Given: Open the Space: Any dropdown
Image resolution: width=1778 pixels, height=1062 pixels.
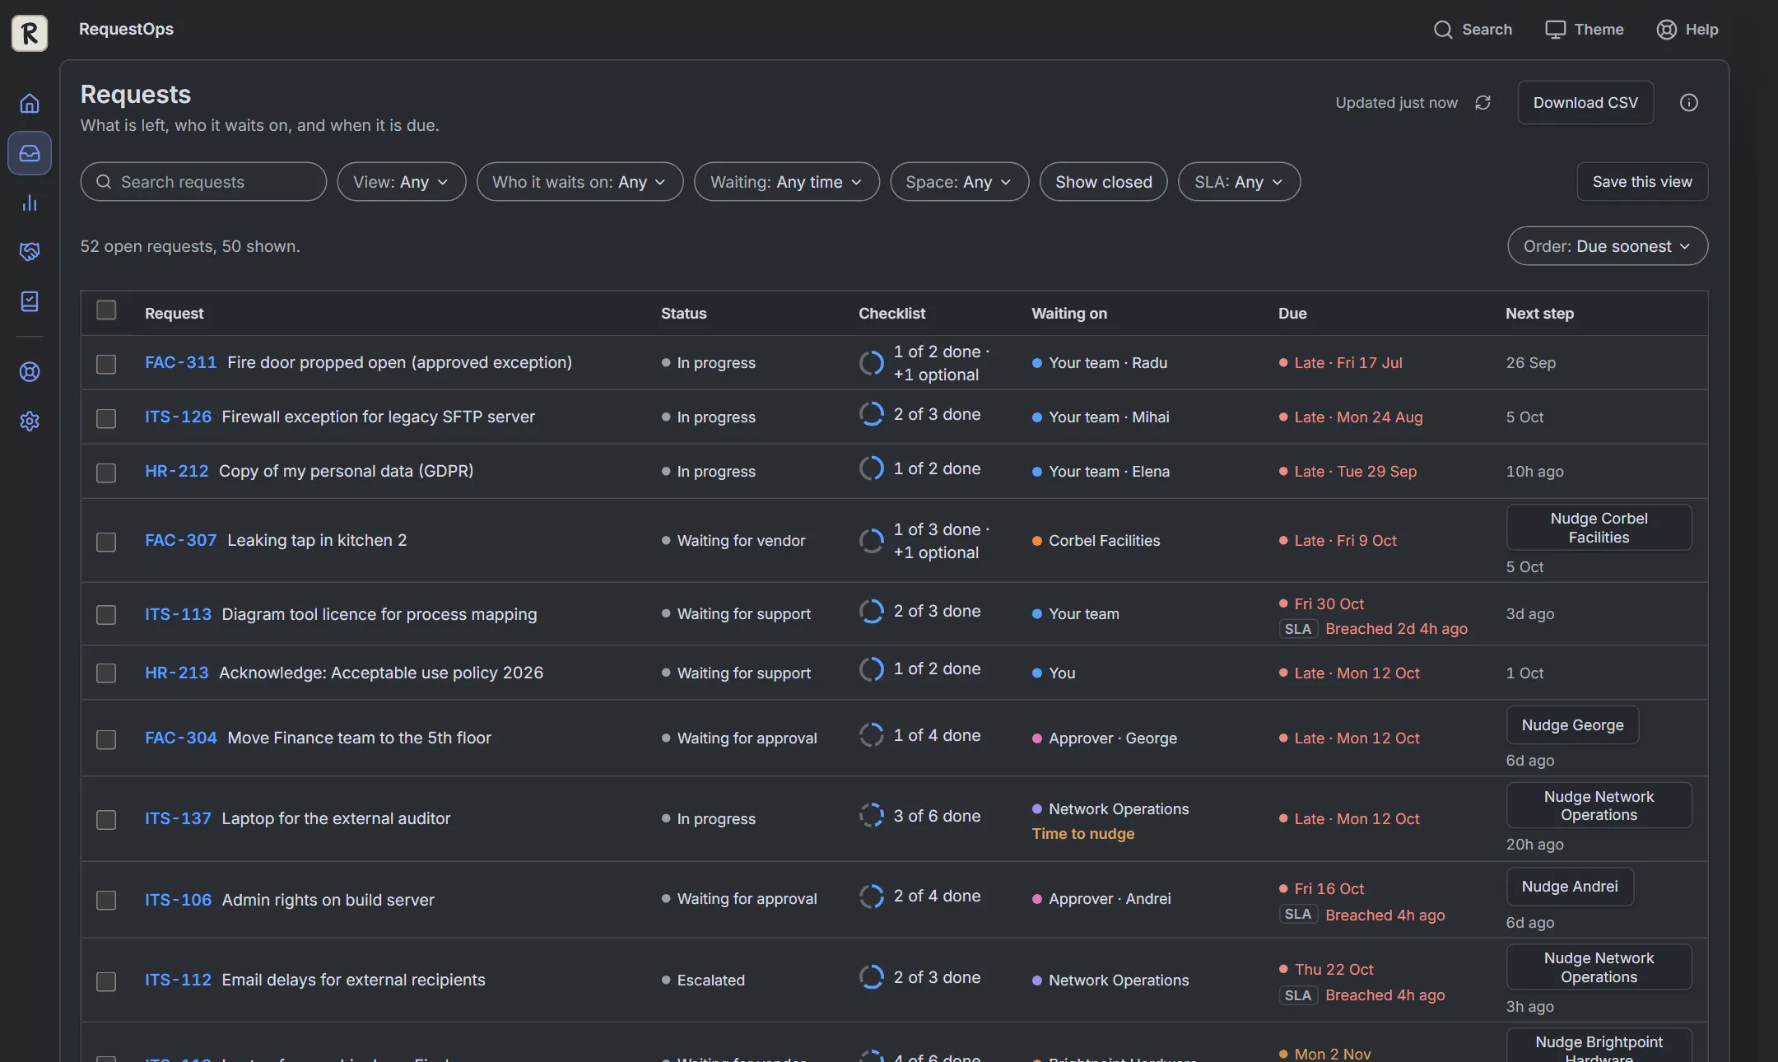Looking at the screenshot, I should [960, 182].
